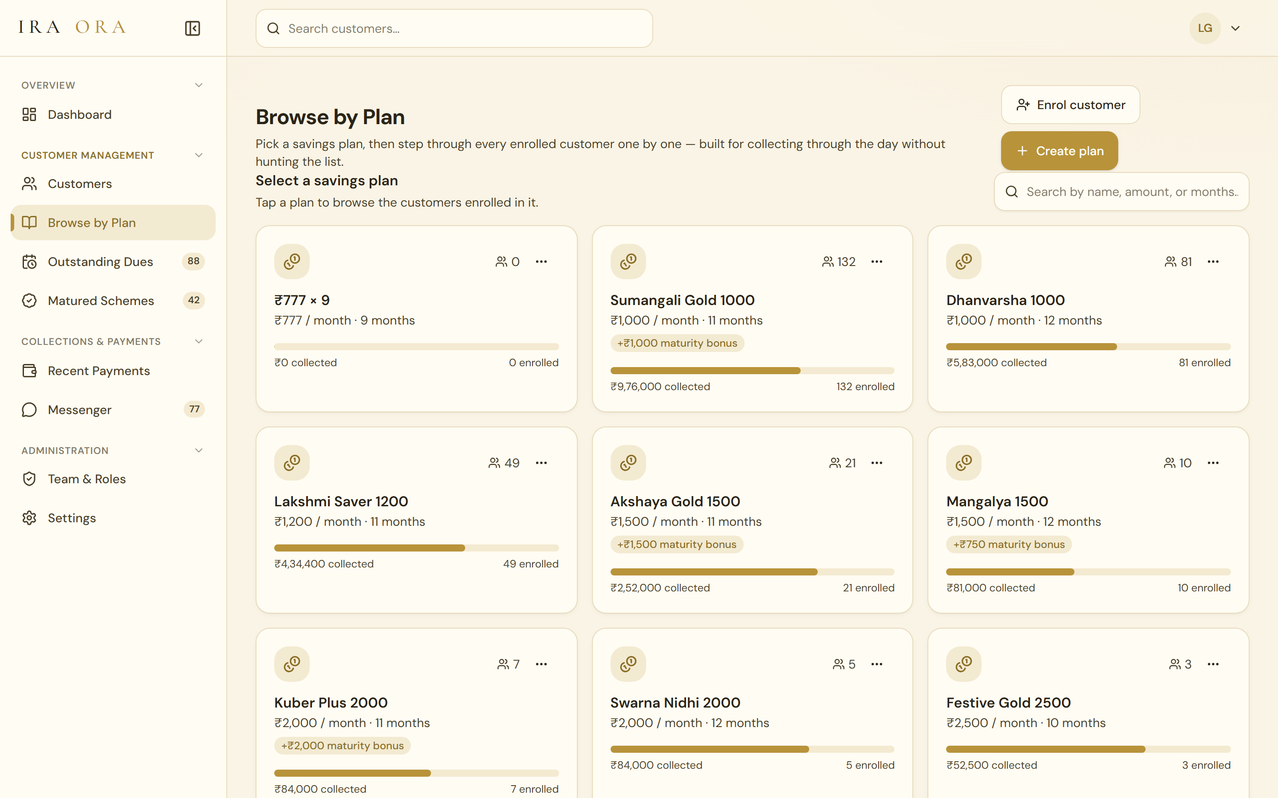Image resolution: width=1278 pixels, height=798 pixels.
Task: Collapse the sidebar using the panel icon
Action: point(192,28)
